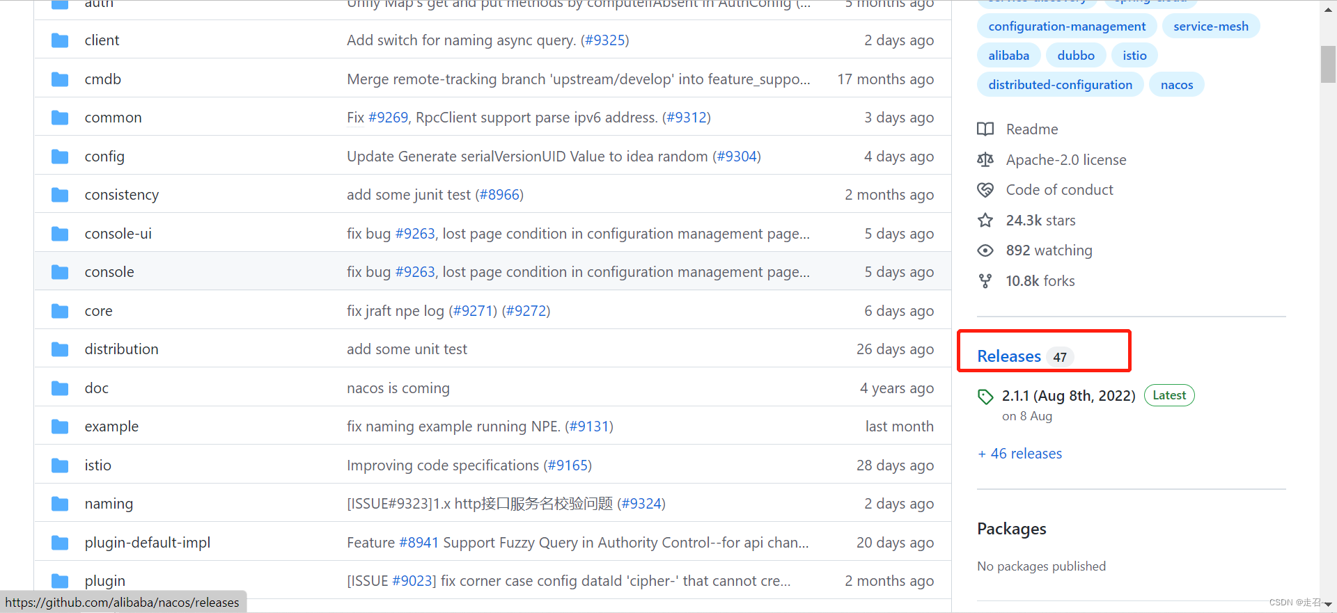Click 'add some unit test' commit message

point(407,349)
